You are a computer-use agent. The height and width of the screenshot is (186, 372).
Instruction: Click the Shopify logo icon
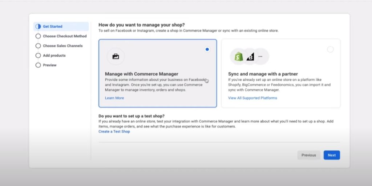pos(239,56)
